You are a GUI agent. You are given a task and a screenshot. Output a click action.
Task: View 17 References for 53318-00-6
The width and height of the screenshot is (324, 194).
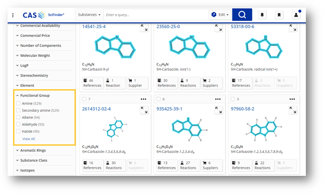(x=241, y=83)
